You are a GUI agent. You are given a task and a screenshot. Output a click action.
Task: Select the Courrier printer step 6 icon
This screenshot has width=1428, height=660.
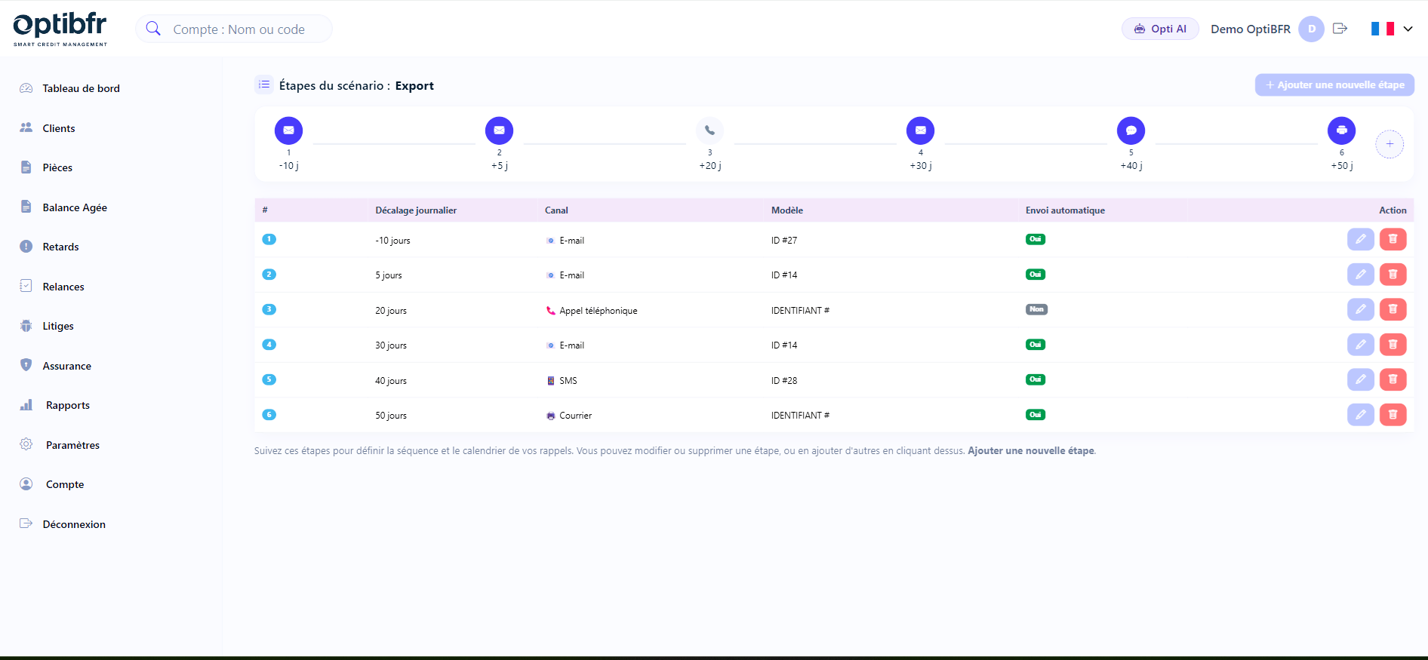pos(1341,130)
